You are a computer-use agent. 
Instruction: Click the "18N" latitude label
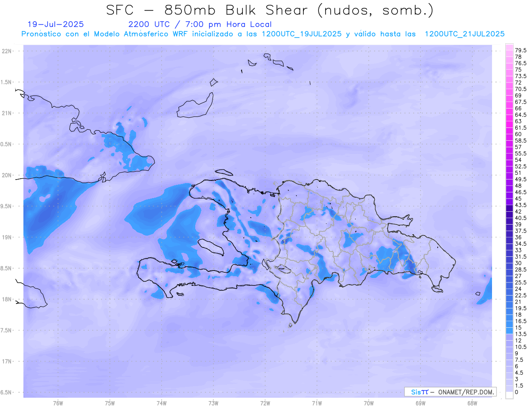(x=8, y=299)
